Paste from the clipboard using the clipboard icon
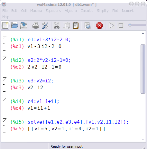This screenshot has height=149, width=147. [76, 25]
